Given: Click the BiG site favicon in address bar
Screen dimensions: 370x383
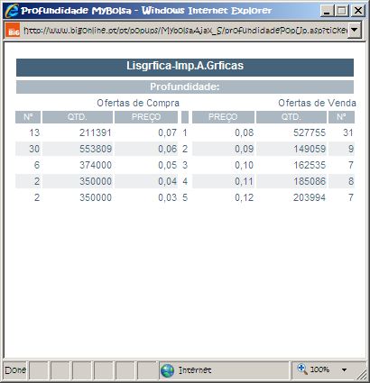Looking at the screenshot, I should pos(13,31).
